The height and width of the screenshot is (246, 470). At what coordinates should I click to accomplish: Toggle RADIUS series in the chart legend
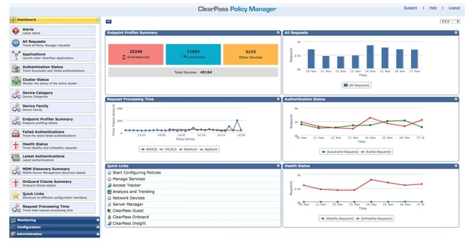pyautogui.click(x=149, y=149)
